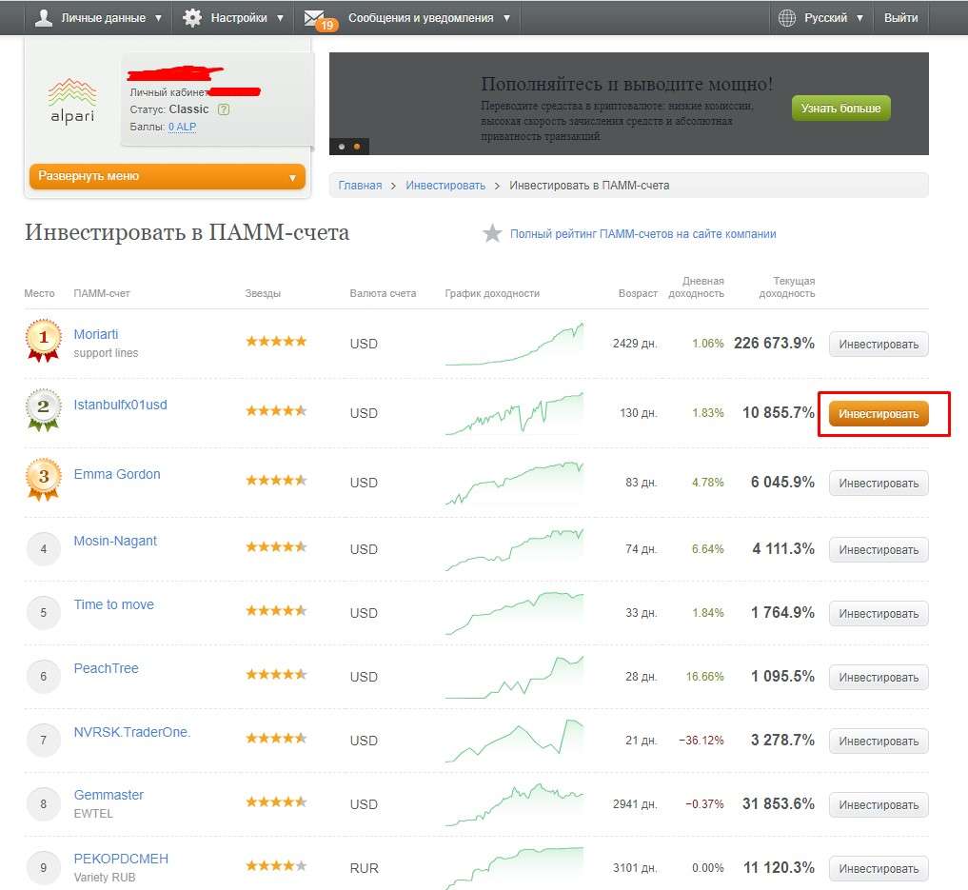Click the rank 5 badge for Time to move

click(43, 612)
